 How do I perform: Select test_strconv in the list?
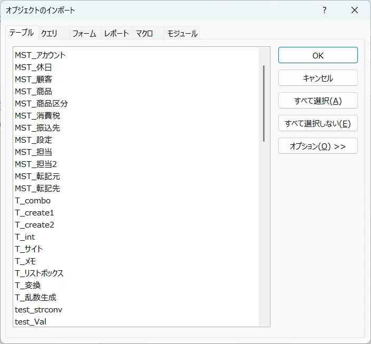click(x=38, y=310)
